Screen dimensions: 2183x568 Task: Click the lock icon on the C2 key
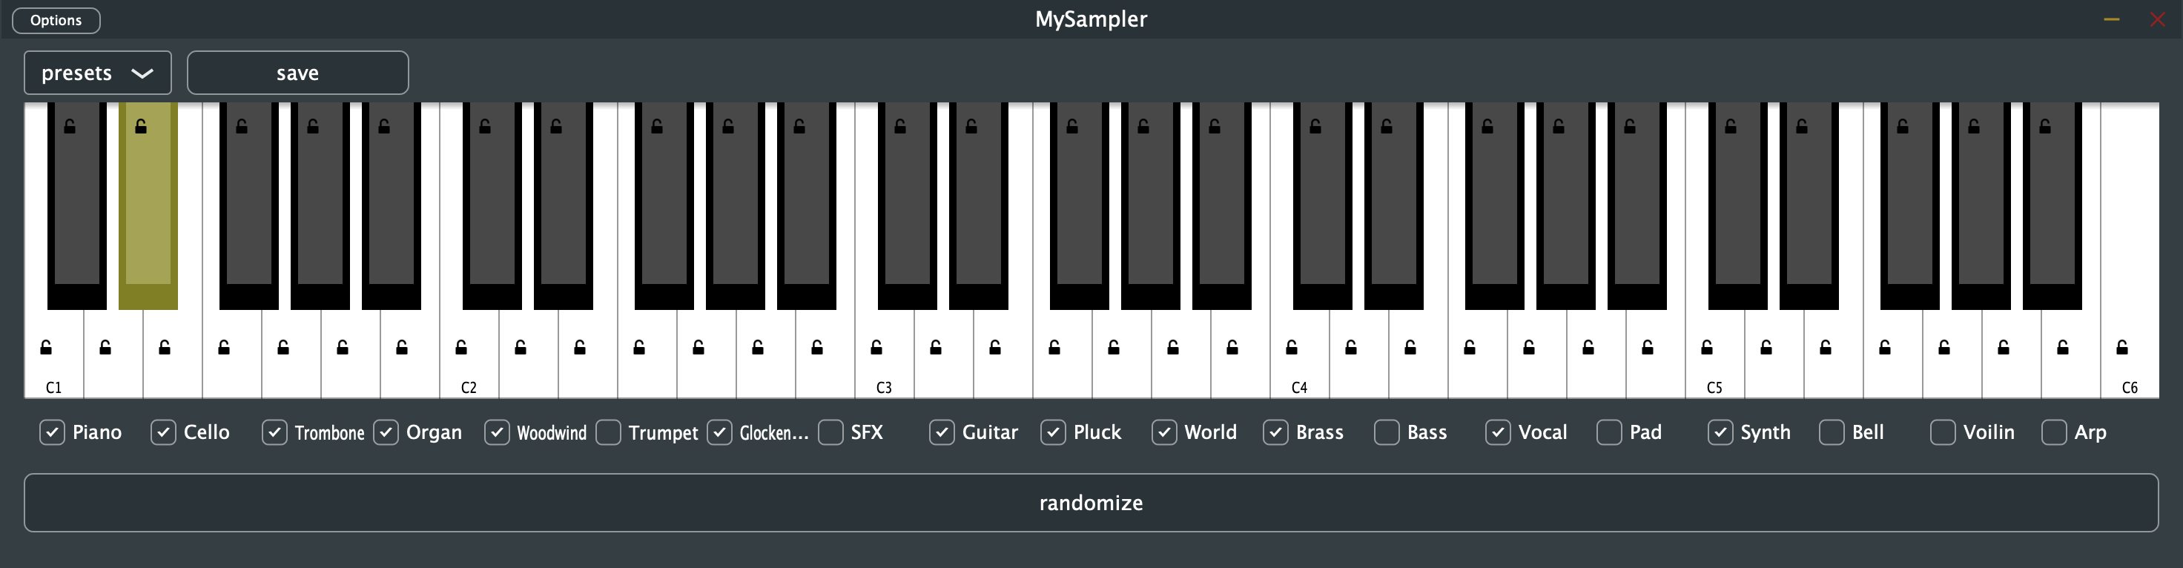(460, 347)
